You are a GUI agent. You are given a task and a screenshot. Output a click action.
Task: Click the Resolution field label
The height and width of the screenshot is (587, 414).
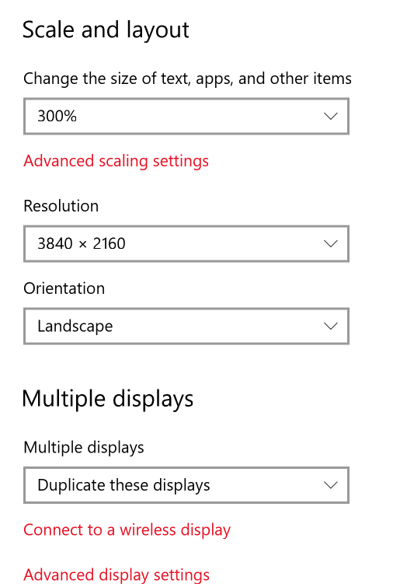[x=61, y=206]
